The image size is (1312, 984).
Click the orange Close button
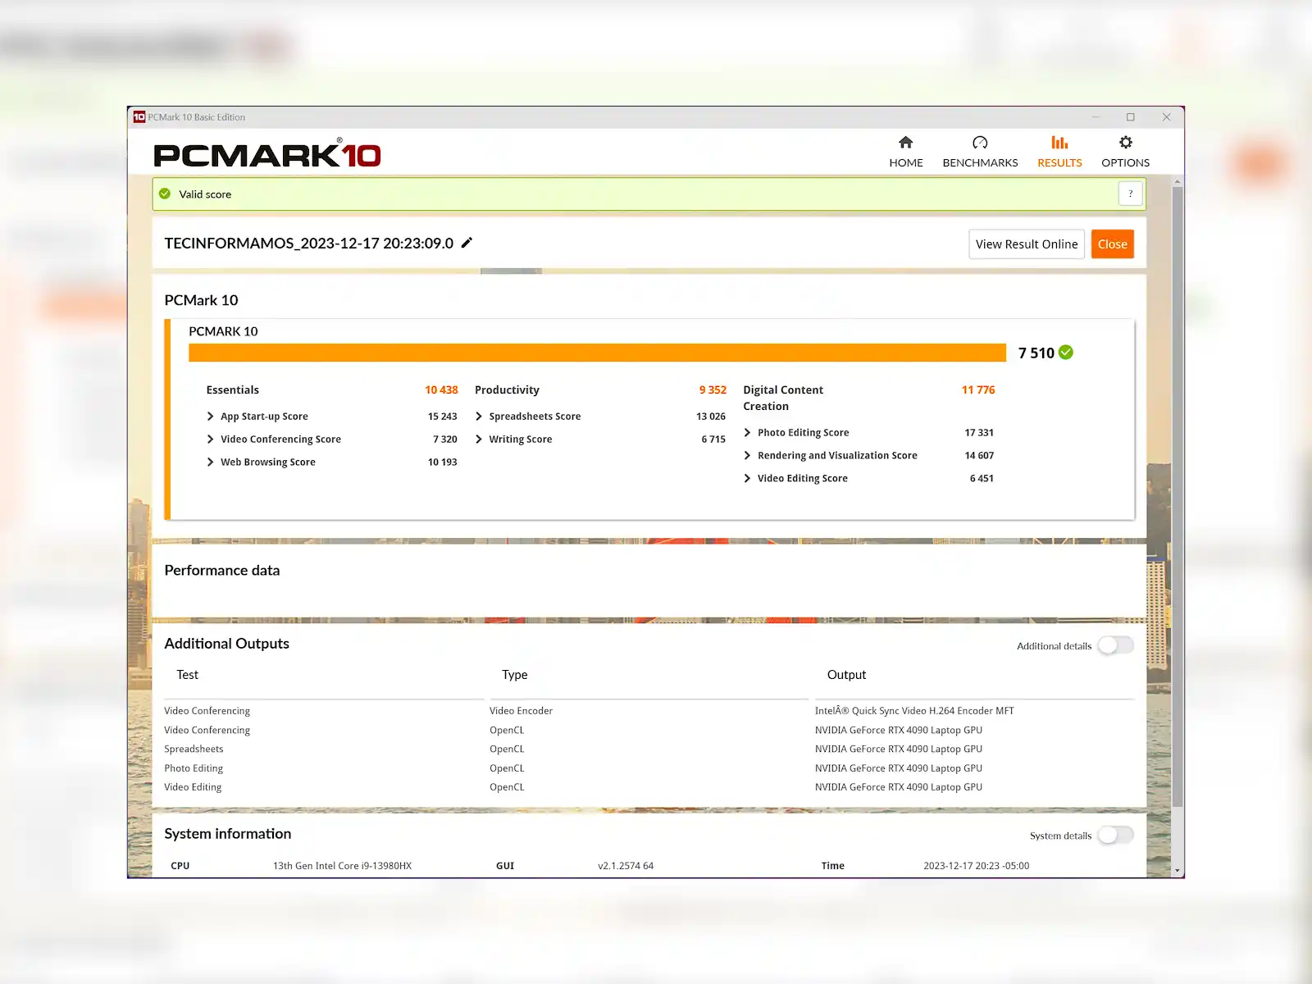1112,244
